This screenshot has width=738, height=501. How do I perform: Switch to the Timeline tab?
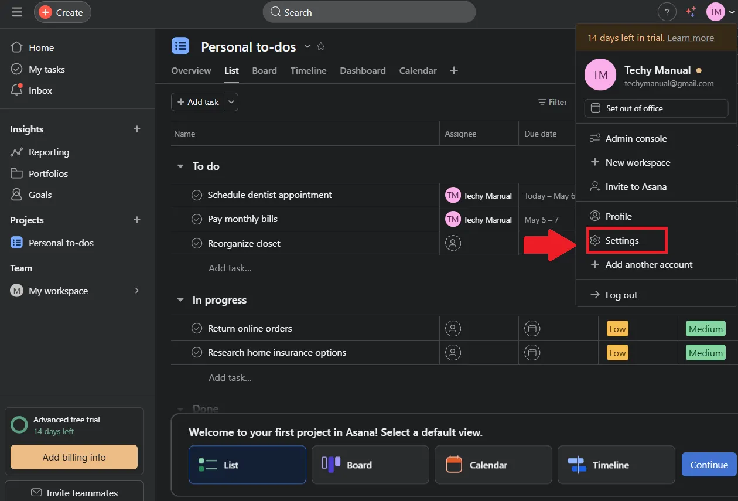pyautogui.click(x=308, y=70)
